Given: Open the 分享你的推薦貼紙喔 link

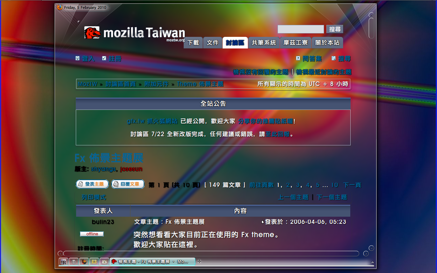Looking at the screenshot, I should click(266, 121).
